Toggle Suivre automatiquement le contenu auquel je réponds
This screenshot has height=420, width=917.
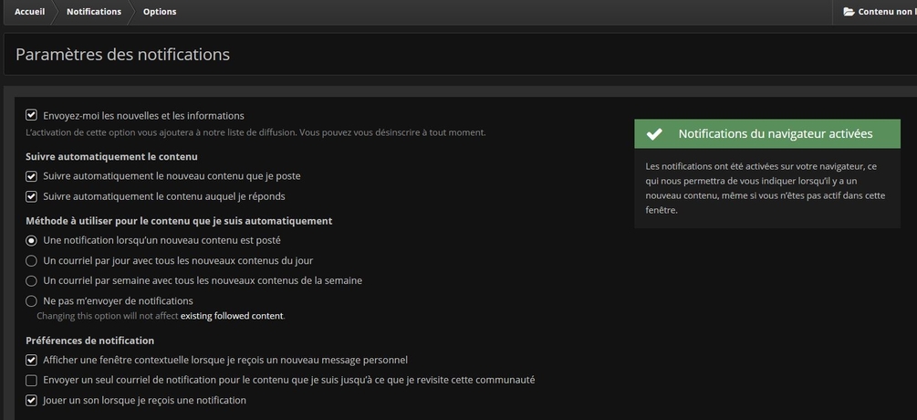(32, 196)
